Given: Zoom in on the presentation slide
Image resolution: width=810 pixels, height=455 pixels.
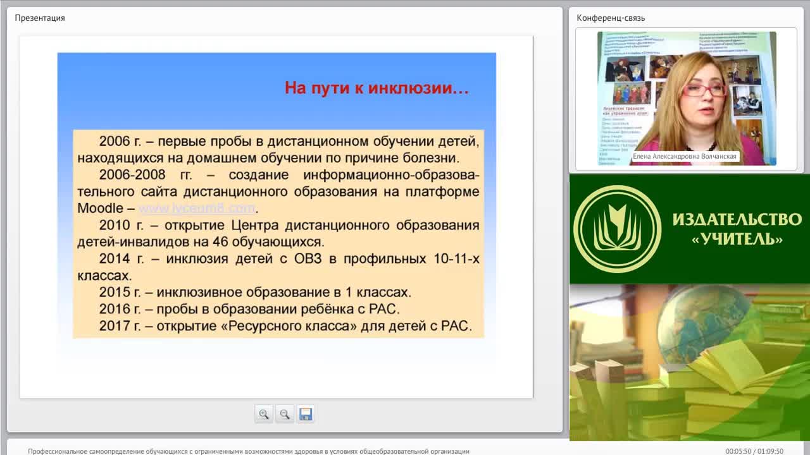Looking at the screenshot, I should click(x=264, y=414).
